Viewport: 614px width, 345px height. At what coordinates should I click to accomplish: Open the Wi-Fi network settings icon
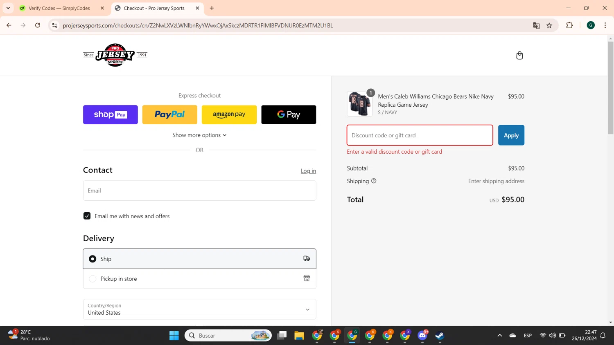click(x=543, y=335)
